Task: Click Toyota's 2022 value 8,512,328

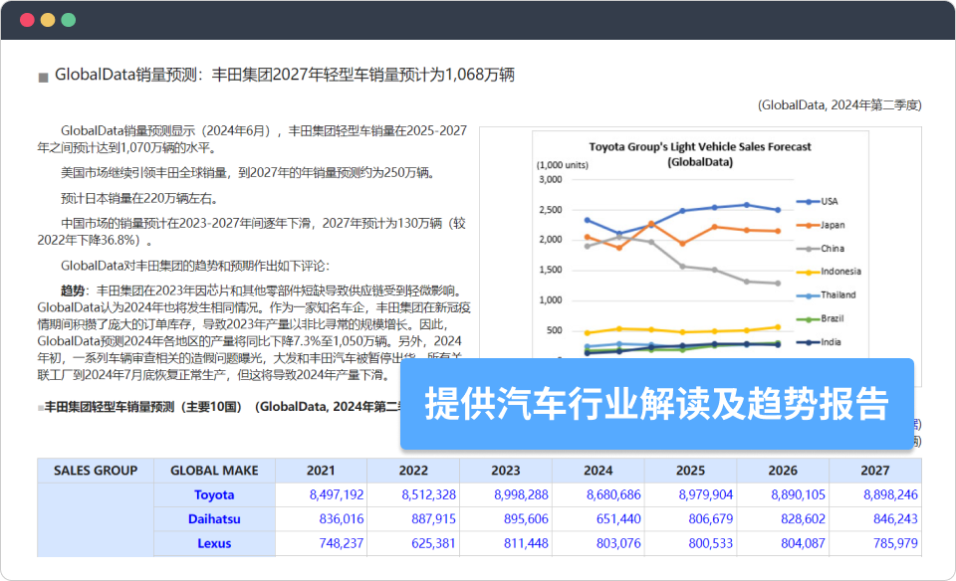Action: tap(428, 494)
